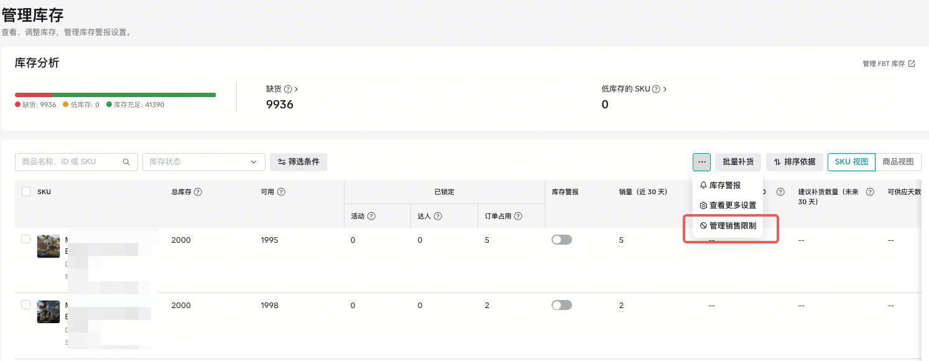This screenshot has height=361, width=929.
Task: Check the select-all SKU header checkbox
Action: point(26,192)
